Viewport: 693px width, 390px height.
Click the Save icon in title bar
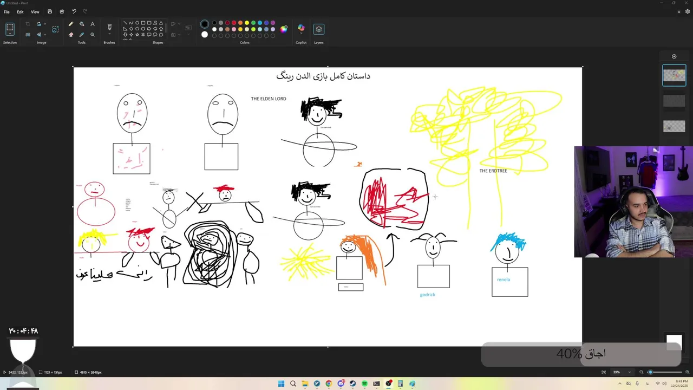[50, 11]
